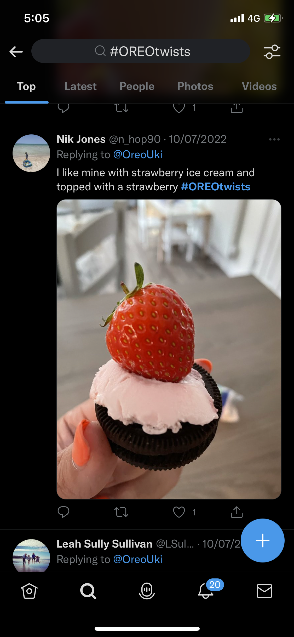Retweet Nik Jones's strawberry Oreo tweet

(x=121, y=512)
